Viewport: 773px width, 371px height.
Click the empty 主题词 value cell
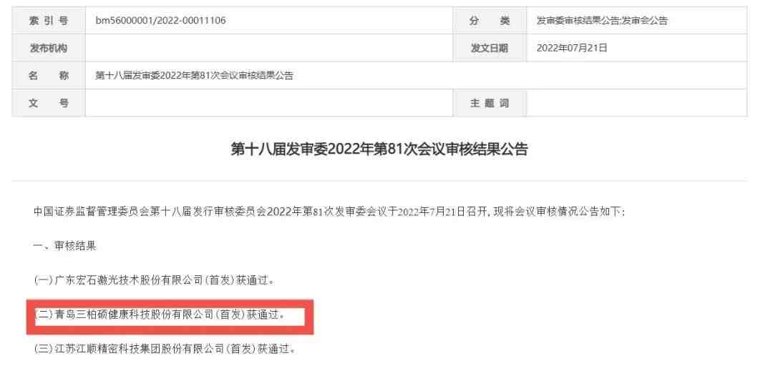click(637, 104)
